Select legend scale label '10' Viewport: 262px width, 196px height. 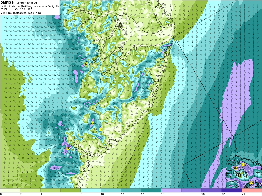[102, 194]
